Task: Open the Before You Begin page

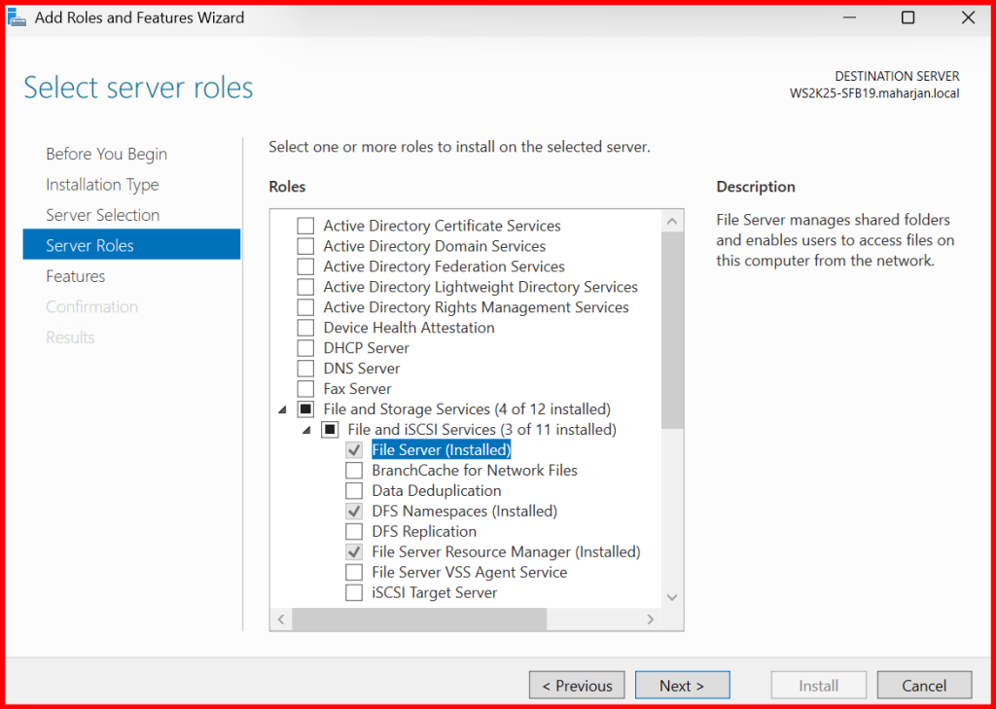Action: (106, 154)
